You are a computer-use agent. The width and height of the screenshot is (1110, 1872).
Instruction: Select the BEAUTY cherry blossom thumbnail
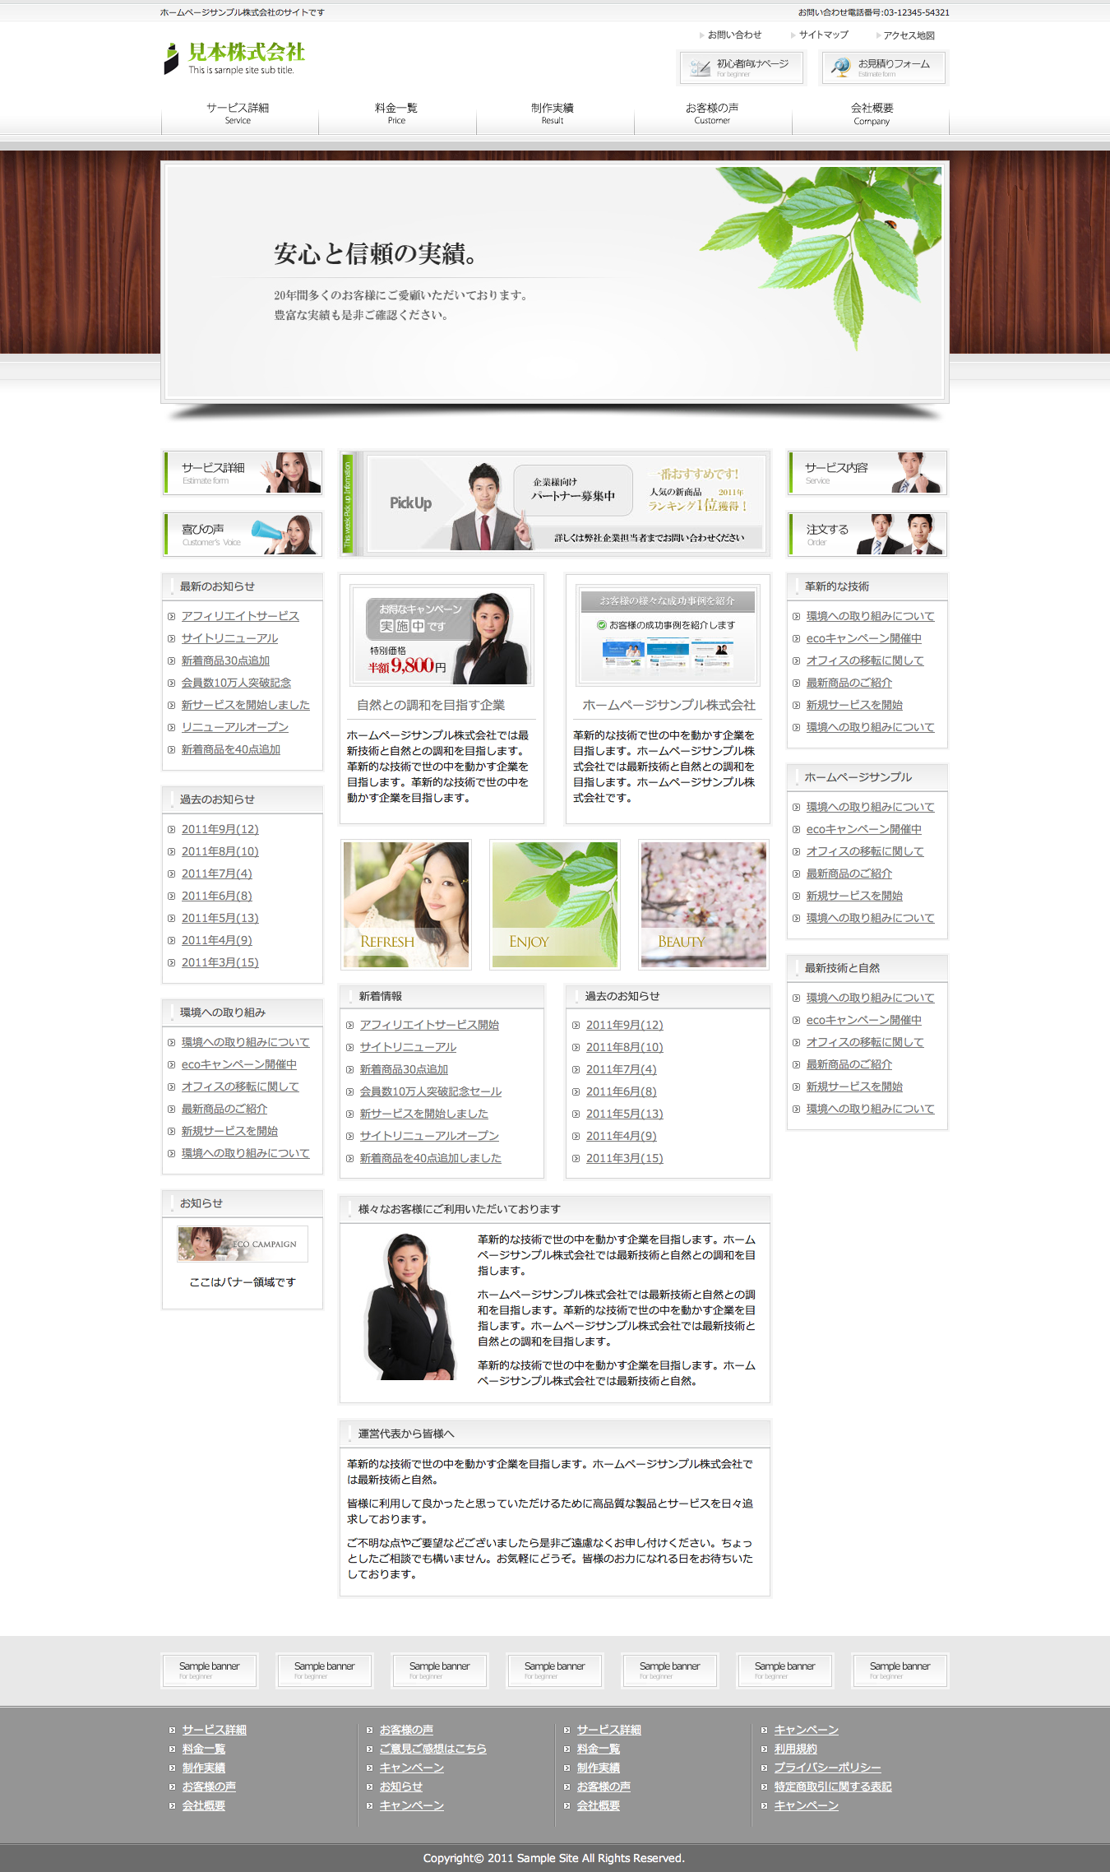tap(703, 904)
